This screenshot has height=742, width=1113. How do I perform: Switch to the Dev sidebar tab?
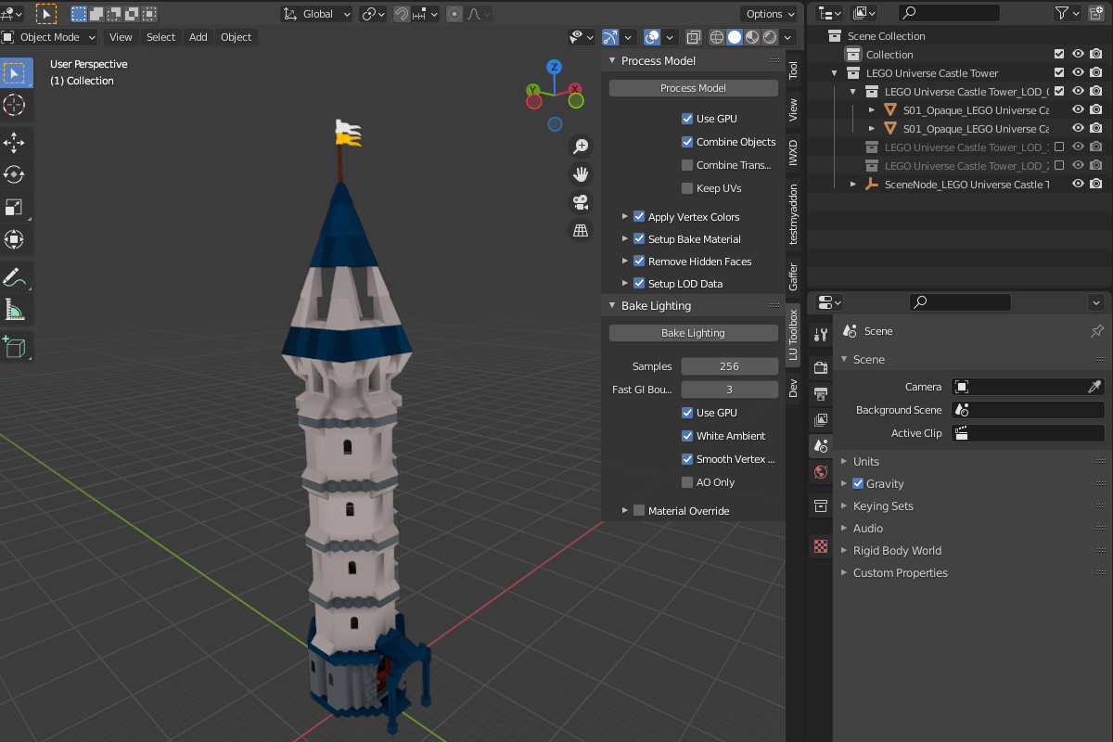coord(793,389)
